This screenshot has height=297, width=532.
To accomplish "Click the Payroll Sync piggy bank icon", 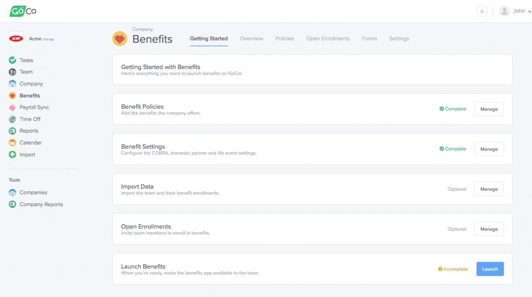I will coord(12,107).
